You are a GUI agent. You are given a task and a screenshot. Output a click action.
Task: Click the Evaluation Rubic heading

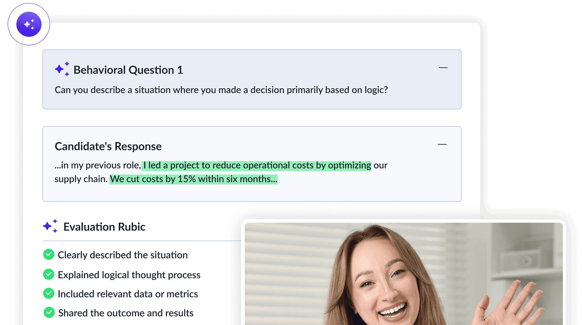click(x=104, y=227)
